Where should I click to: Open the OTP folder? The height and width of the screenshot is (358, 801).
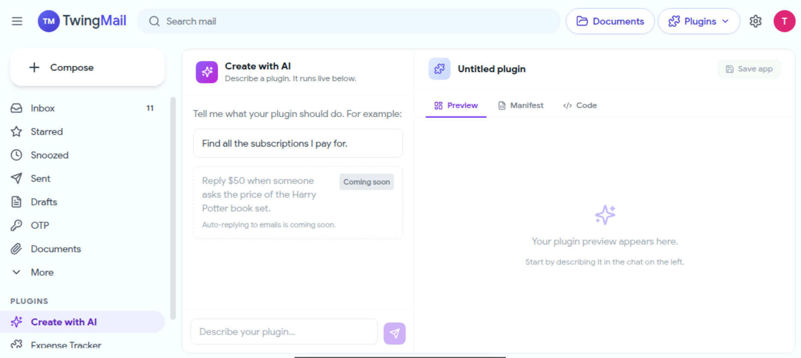(82, 225)
